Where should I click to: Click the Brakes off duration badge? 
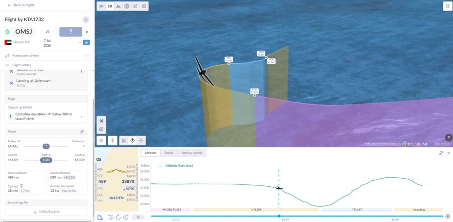click(46, 147)
